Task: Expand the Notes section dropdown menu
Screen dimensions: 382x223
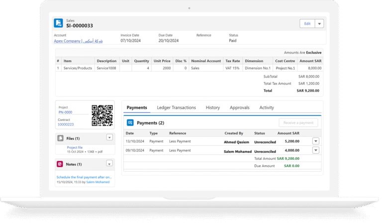Action: pyautogui.click(x=109, y=164)
